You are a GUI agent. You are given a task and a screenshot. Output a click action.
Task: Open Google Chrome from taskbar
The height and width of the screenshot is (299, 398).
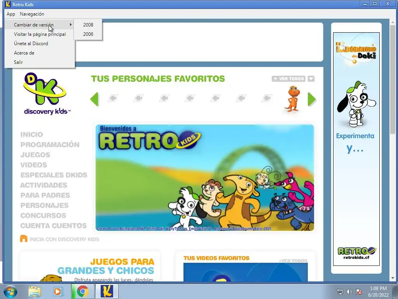click(x=82, y=291)
